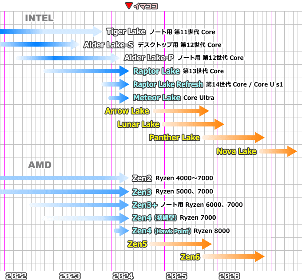The image size is (302, 280).
Task: Click the Alder Lake-P blue arrow head
Action: (x=115, y=58)
